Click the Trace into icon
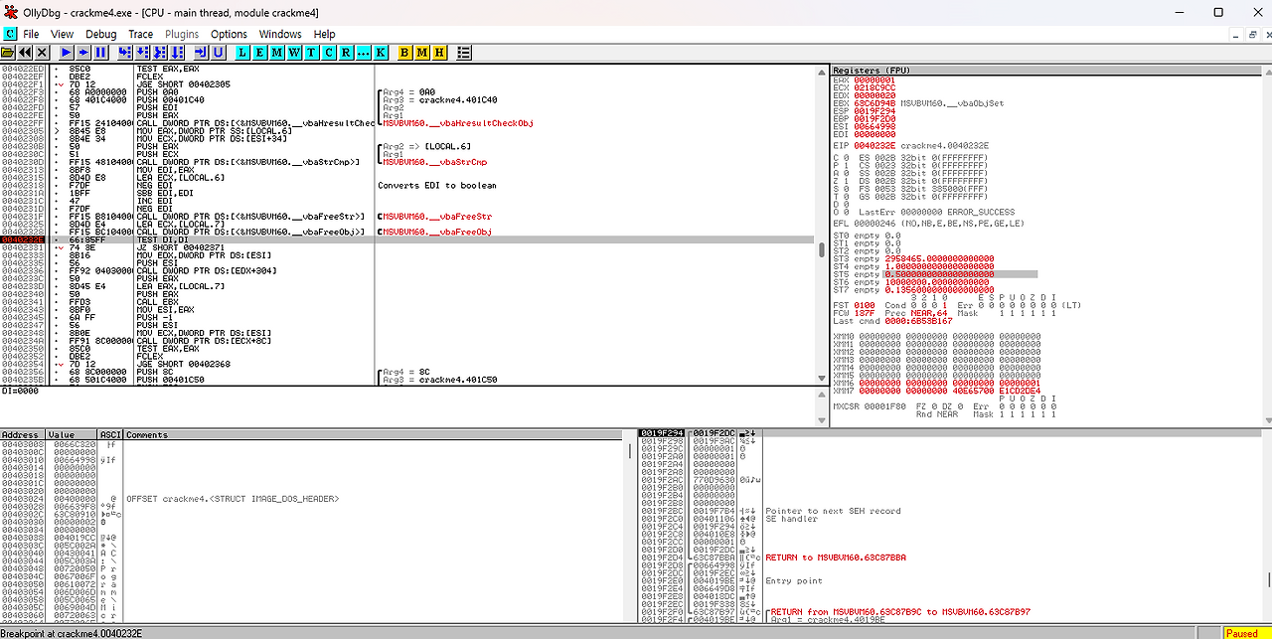 159,52
